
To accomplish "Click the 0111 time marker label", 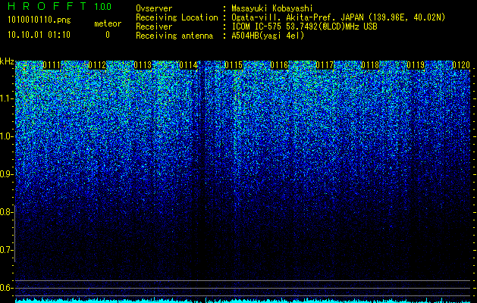I will 52,65.
